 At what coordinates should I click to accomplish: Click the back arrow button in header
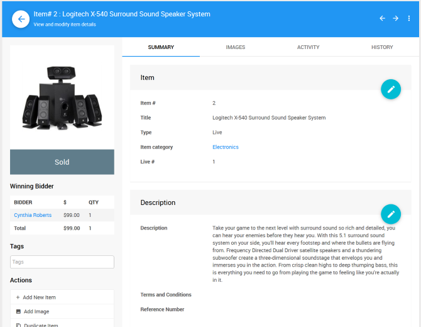pyautogui.click(x=21, y=19)
